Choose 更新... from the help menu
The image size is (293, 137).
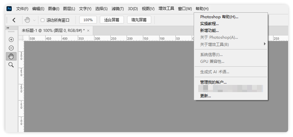click(x=231, y=96)
